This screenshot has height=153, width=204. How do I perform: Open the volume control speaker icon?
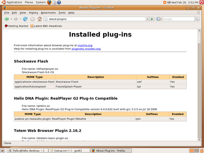(x=169, y=2)
